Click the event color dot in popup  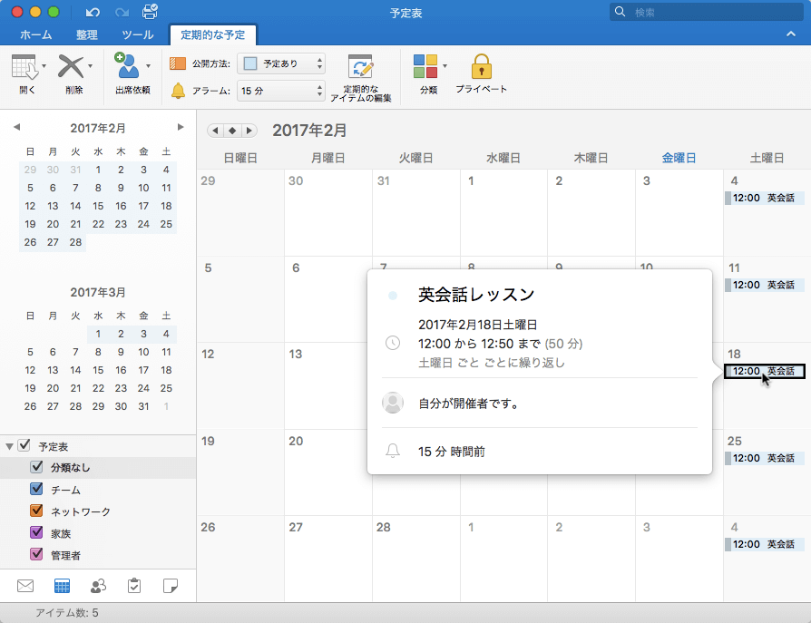coord(393,296)
